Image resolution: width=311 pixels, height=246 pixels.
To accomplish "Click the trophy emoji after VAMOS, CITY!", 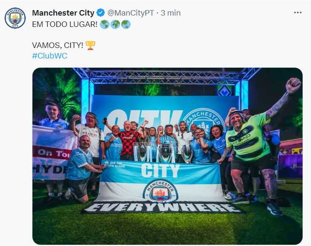I will tap(90, 45).
